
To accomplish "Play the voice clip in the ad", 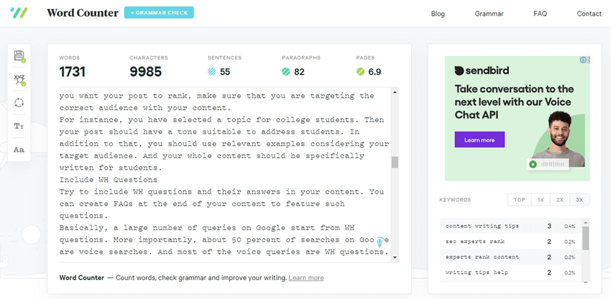I will 532,164.
